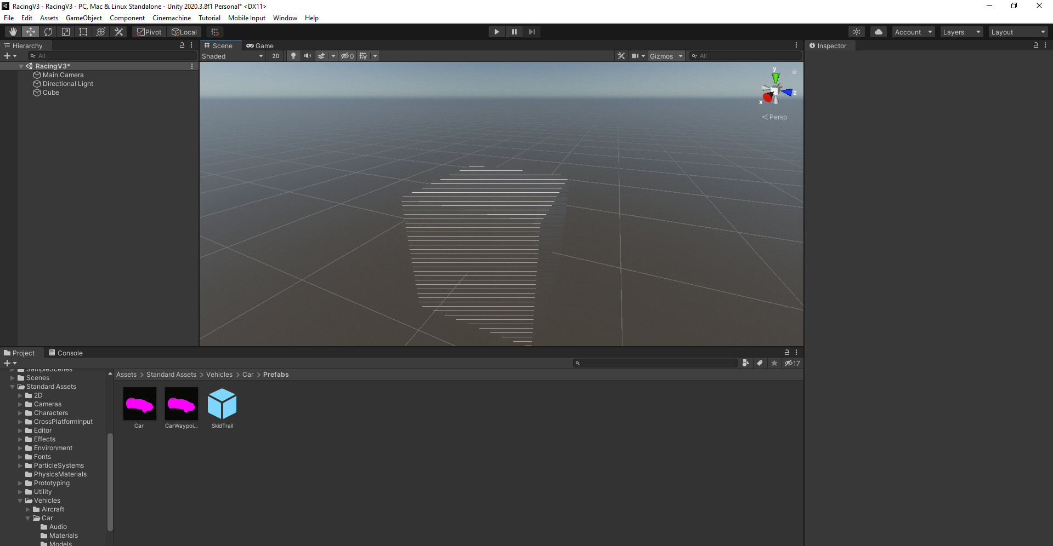Switch Local handle orientation to Global
Viewport: 1053px width, 546px height.
coord(184,31)
